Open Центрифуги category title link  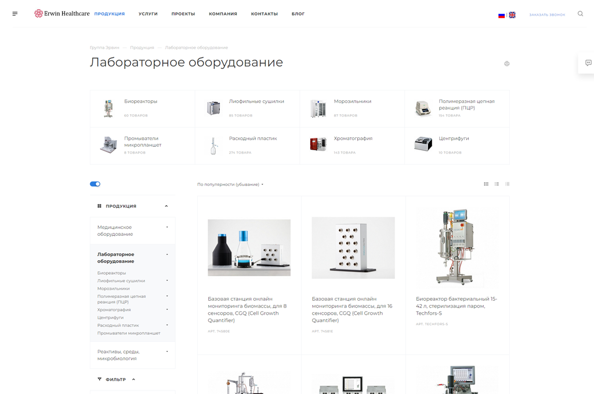tap(454, 138)
